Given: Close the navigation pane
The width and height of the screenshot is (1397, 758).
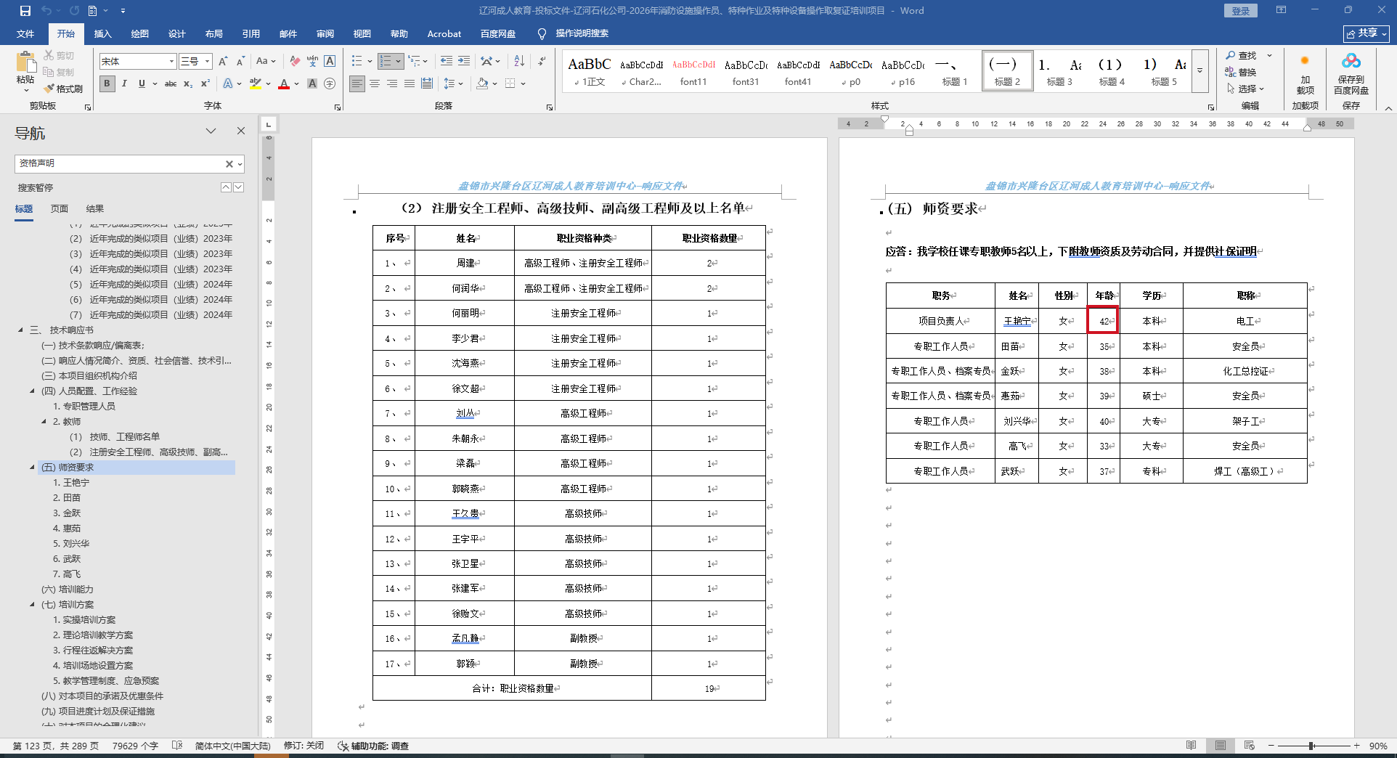Looking at the screenshot, I should pyautogui.click(x=241, y=131).
